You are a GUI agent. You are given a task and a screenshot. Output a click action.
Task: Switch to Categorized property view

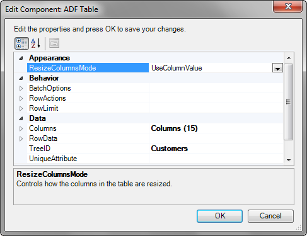point(21,43)
